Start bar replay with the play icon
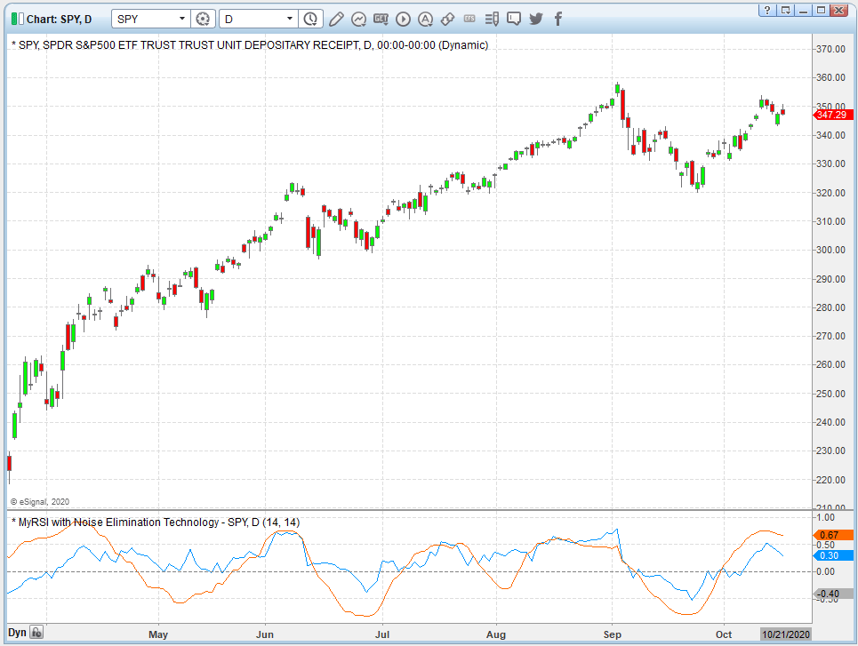This screenshot has width=858, height=646. click(403, 20)
